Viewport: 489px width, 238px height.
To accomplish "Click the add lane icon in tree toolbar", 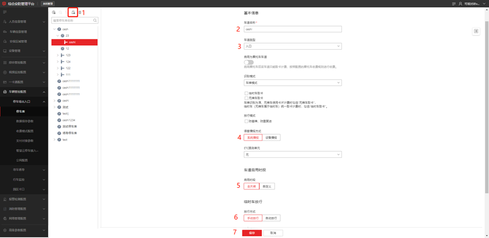I will pos(73,12).
